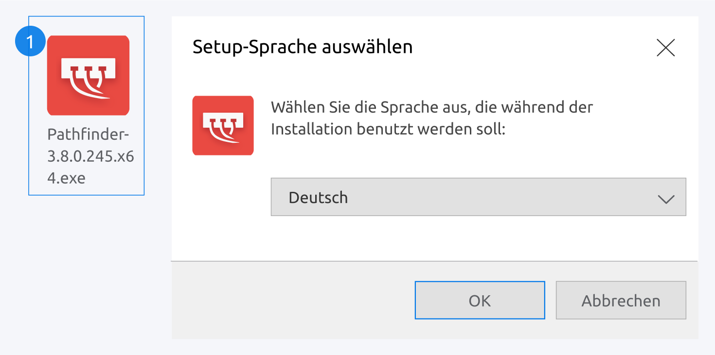The height and width of the screenshot is (355, 715).
Task: Click the white plug symbol in the dialog logo
Action: [223, 126]
